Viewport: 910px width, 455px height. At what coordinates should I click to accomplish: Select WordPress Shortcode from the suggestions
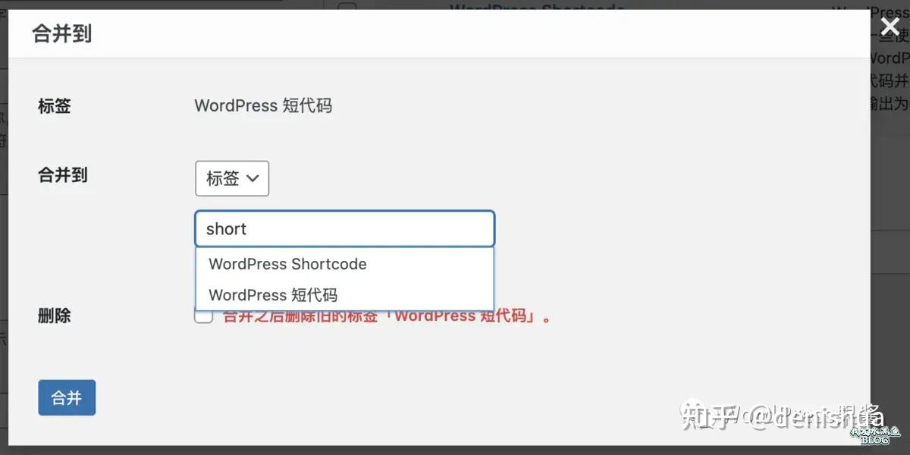point(287,264)
